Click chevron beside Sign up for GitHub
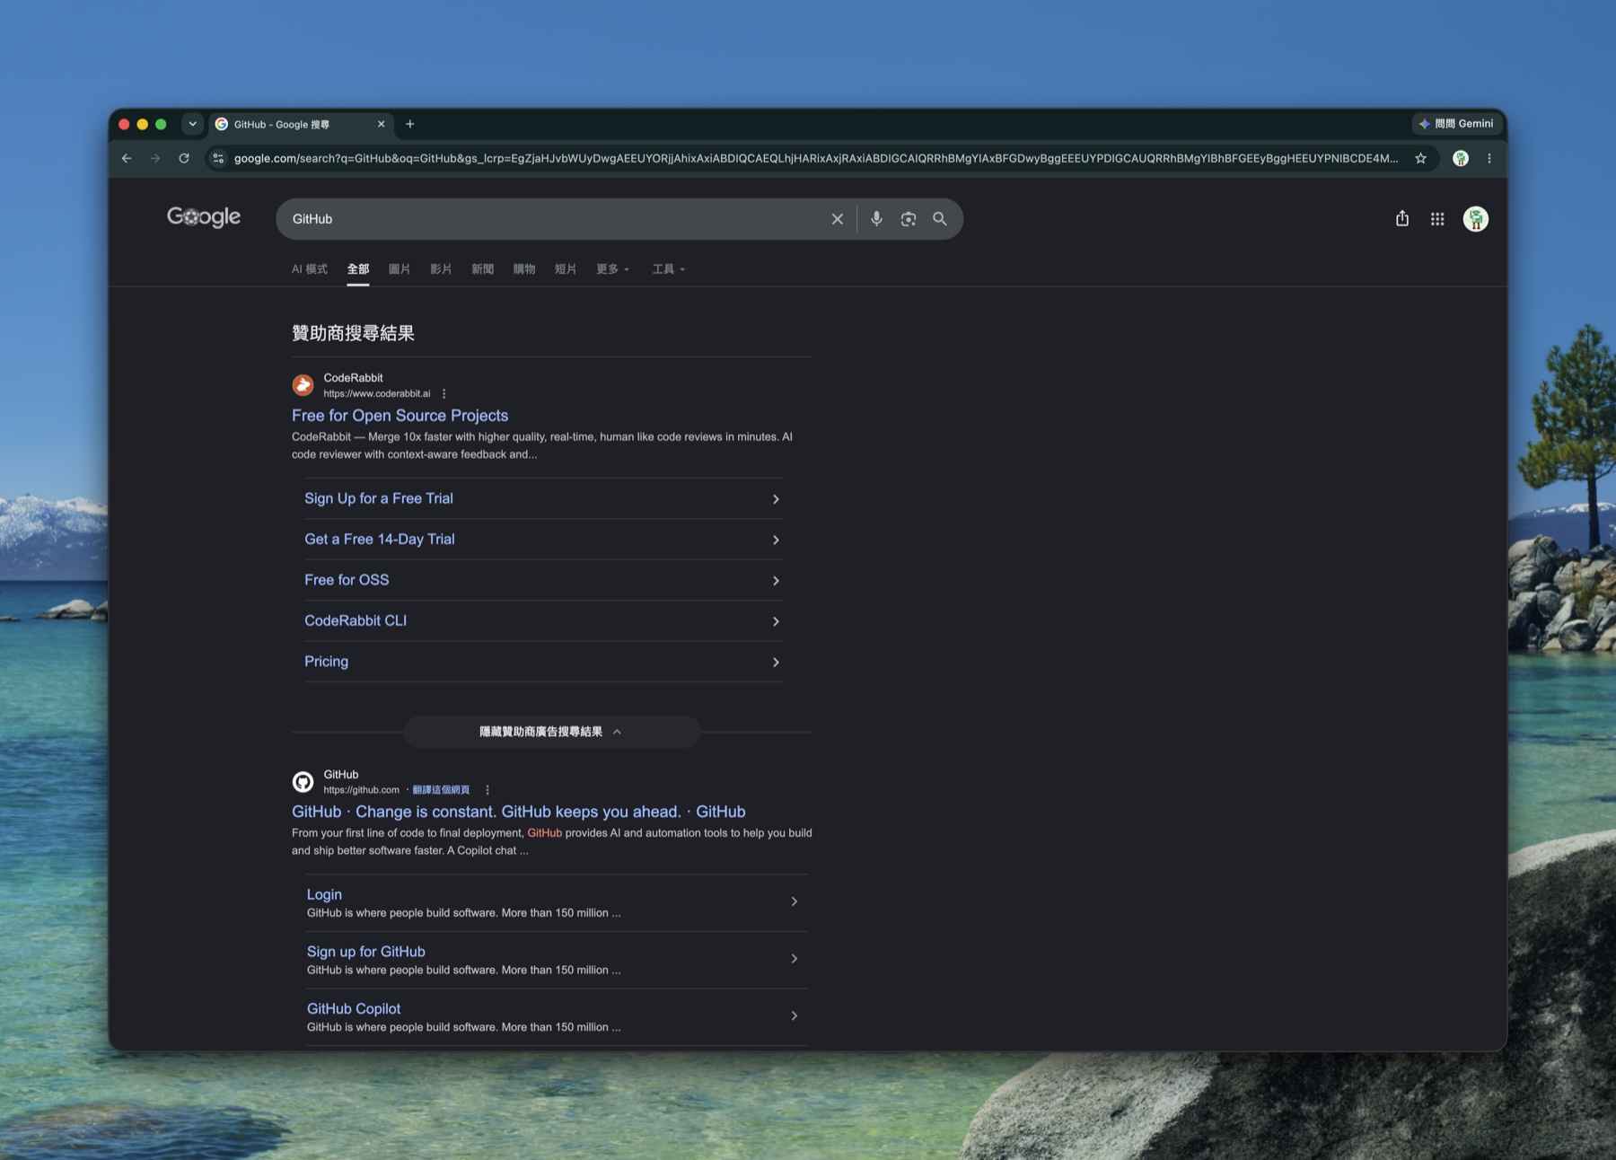The width and height of the screenshot is (1616, 1160). click(x=794, y=959)
